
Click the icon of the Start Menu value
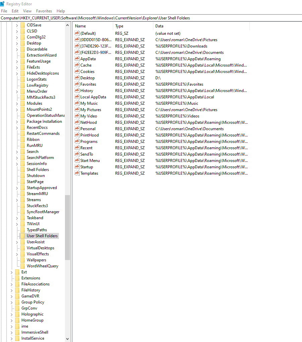click(77, 160)
